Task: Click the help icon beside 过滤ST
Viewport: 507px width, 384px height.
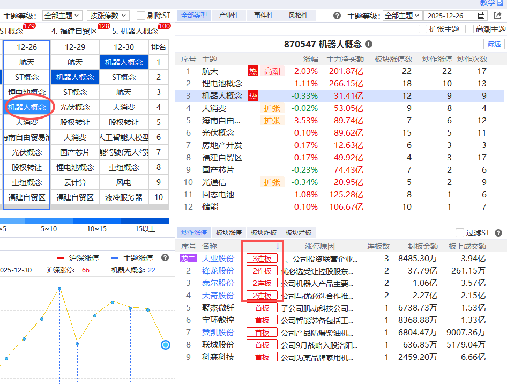Action: click(498, 233)
